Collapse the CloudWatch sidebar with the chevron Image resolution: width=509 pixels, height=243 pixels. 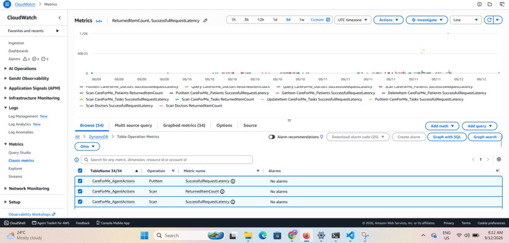(x=59, y=18)
